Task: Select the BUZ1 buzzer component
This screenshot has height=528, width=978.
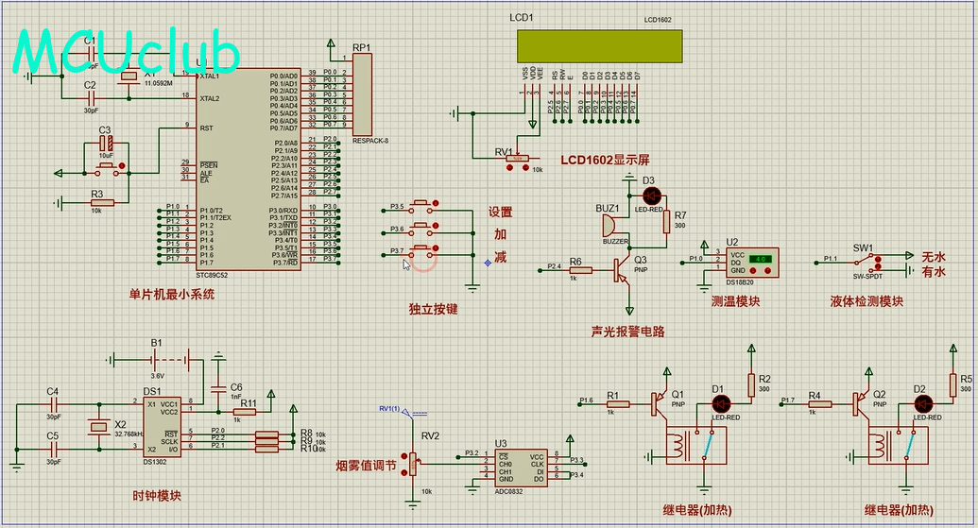Action: pyautogui.click(x=608, y=227)
